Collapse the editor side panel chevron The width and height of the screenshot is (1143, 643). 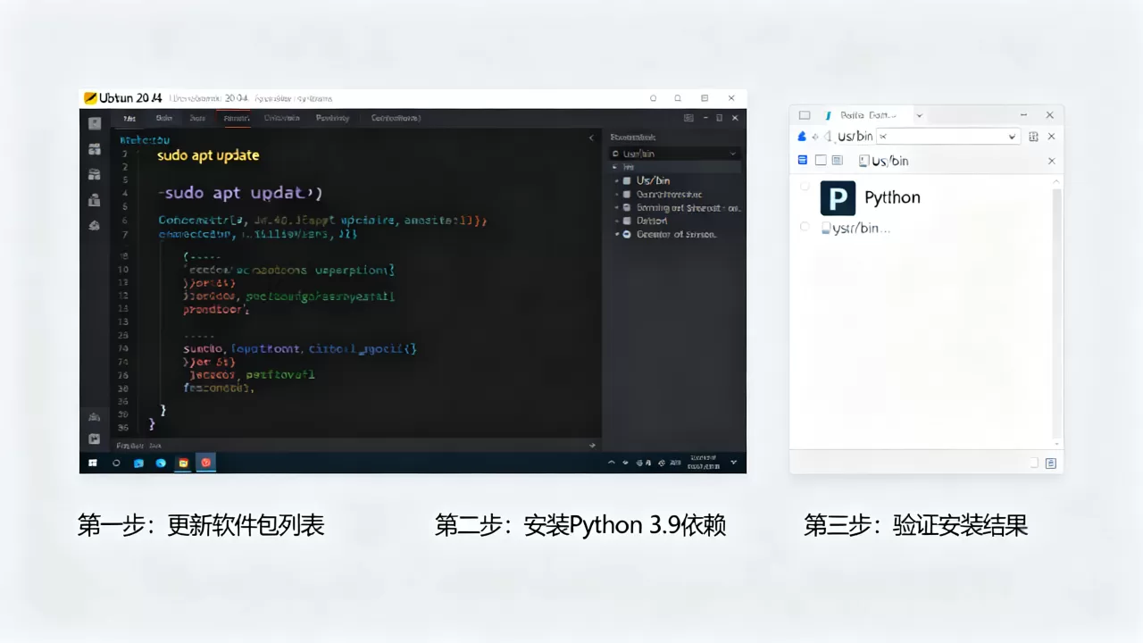(591, 138)
